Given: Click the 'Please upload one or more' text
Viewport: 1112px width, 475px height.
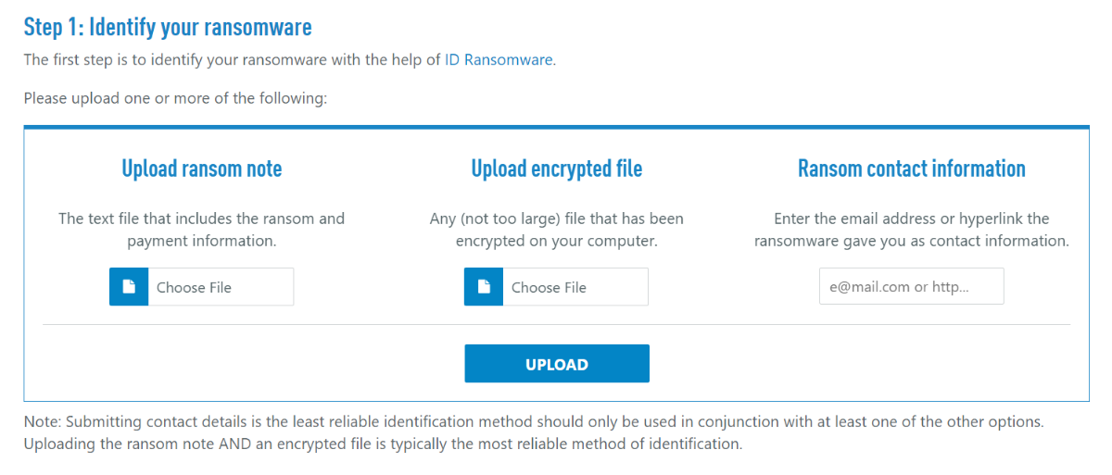Looking at the screenshot, I should pyautogui.click(x=175, y=98).
